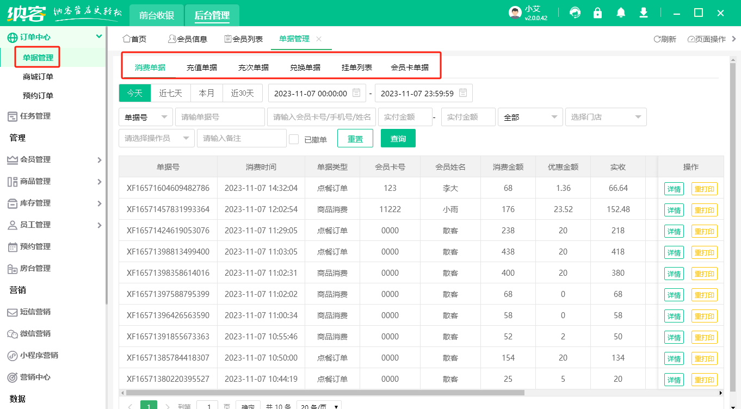View 详情 for the first order row
Image resolution: width=741 pixels, height=409 pixels.
[x=674, y=189]
